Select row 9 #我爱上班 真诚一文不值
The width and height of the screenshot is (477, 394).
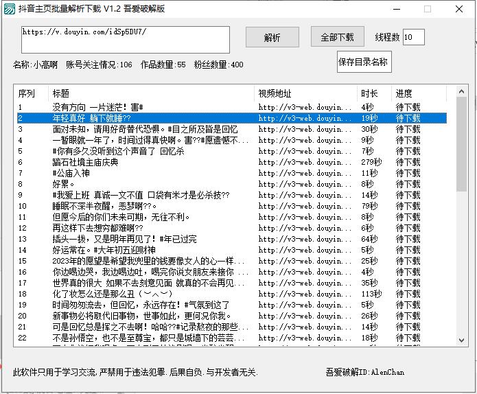[x=232, y=195]
